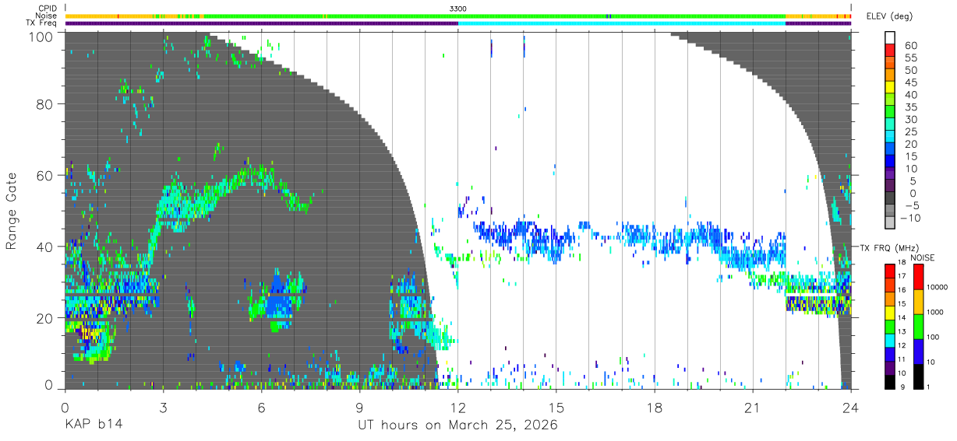Click the red TX frequency band at 18 MHz
This screenshot has width=957, height=441.
[890, 270]
